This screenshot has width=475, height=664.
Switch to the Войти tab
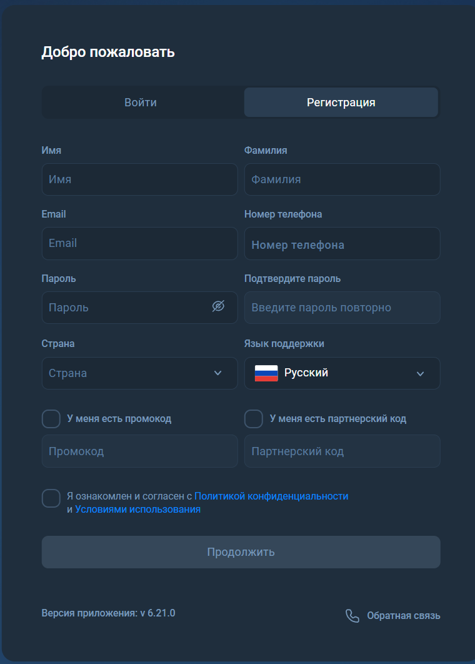coord(141,103)
